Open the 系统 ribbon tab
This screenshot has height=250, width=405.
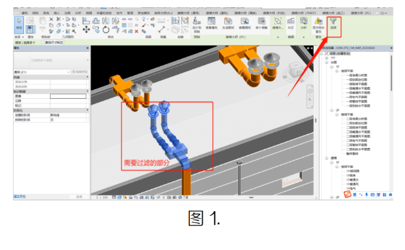[x=46, y=13]
